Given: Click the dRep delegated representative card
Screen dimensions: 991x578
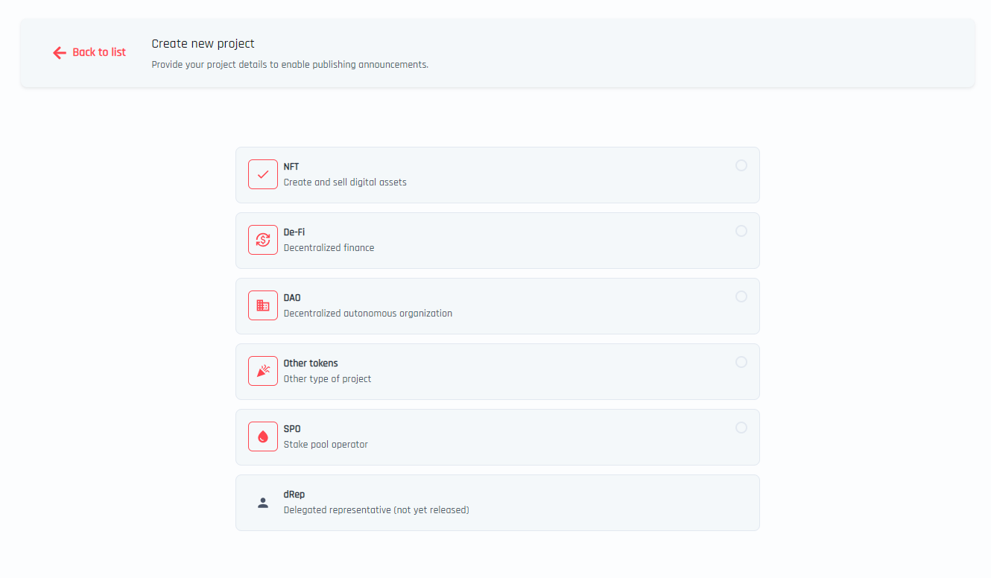Looking at the screenshot, I should (497, 502).
